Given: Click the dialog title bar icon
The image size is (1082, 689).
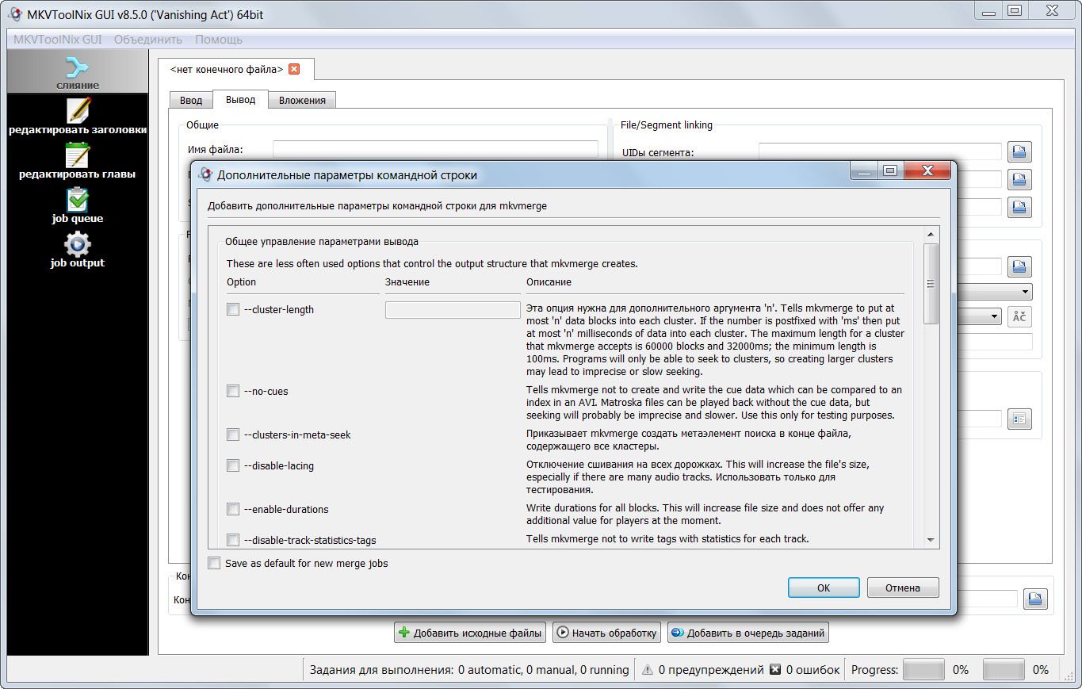Looking at the screenshot, I should 206,174.
